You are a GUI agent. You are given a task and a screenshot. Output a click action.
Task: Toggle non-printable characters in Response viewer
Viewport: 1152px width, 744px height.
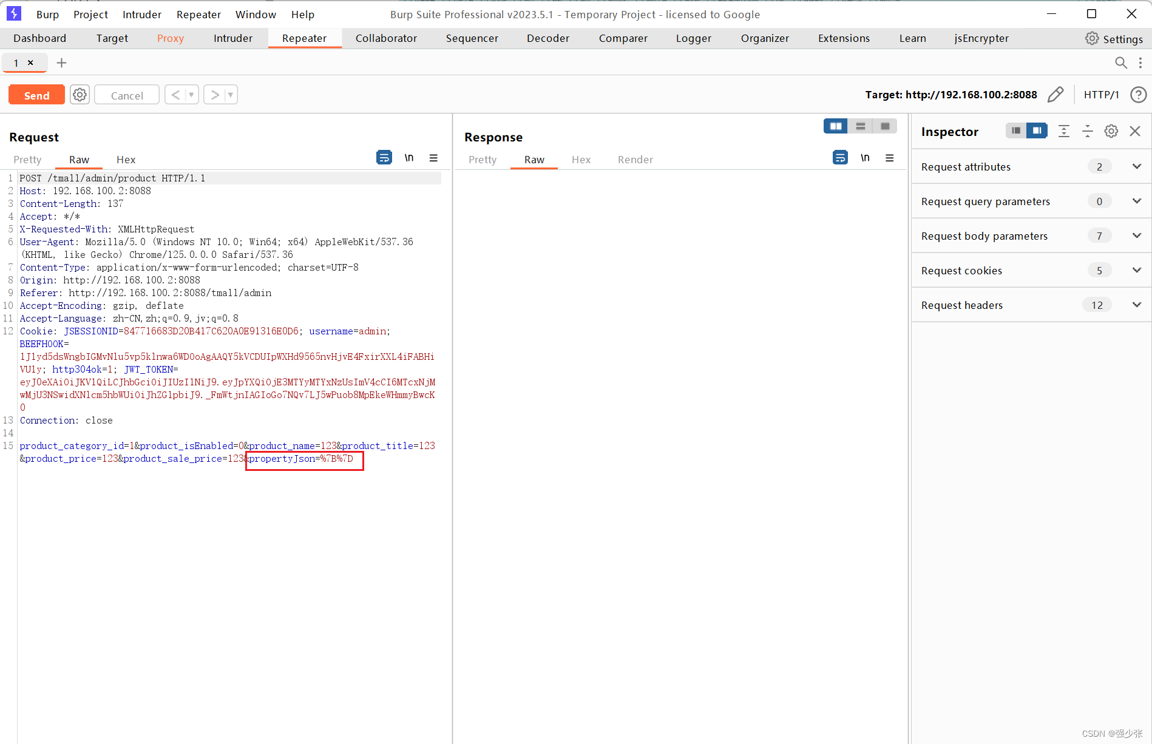coord(865,158)
